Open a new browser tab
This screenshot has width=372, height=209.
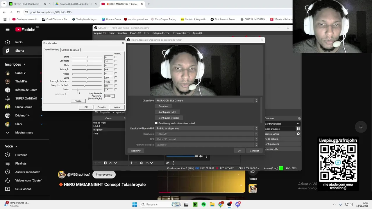pos(149,4)
